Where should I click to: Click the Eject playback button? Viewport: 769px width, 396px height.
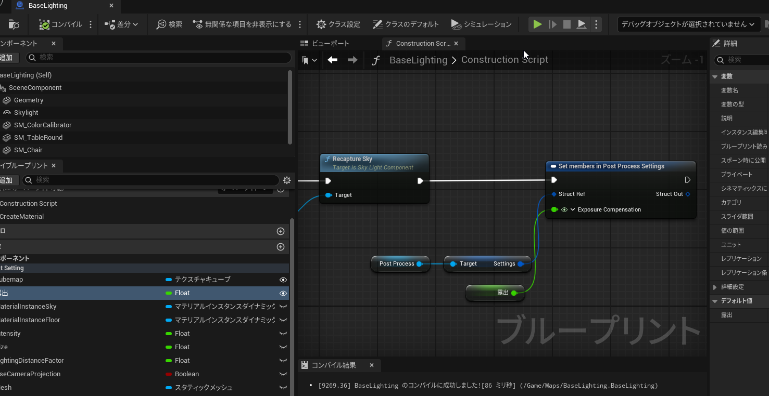point(582,24)
